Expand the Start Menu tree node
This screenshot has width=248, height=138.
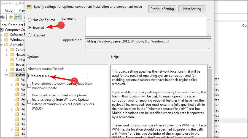point(7,70)
